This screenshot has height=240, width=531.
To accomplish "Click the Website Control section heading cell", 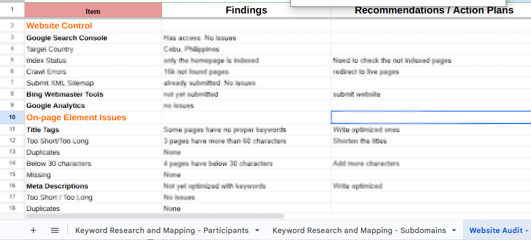I will click(x=93, y=26).
